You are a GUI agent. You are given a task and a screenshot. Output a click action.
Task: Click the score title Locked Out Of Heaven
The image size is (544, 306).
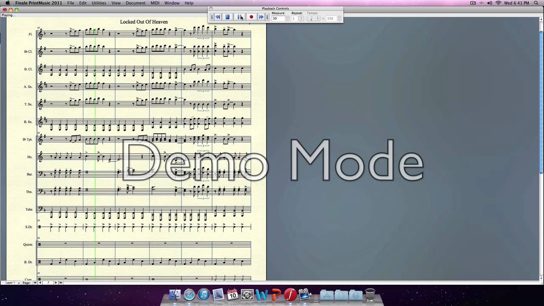point(144,22)
